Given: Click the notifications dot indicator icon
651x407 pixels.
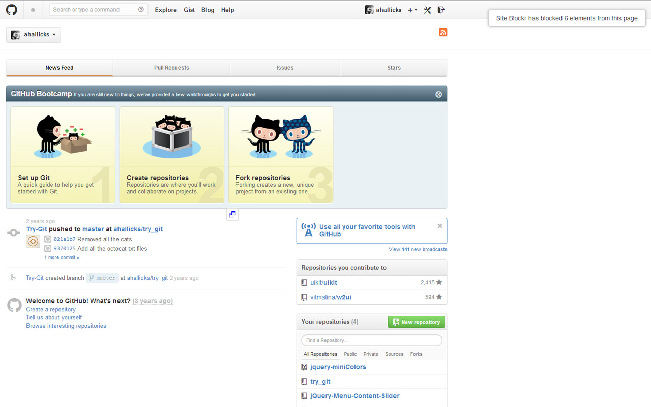Looking at the screenshot, I should click(x=33, y=10).
